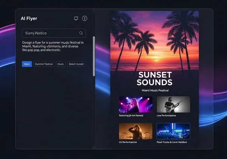This screenshot has width=227, height=159.
Task: Click the 'Miami Music Festival' subtitle
Action: pos(155,90)
